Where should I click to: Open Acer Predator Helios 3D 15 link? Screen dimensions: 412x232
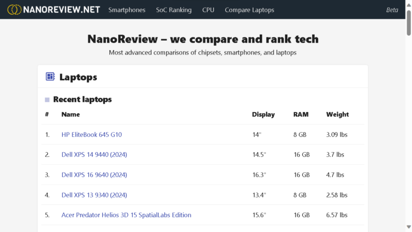[126, 215]
